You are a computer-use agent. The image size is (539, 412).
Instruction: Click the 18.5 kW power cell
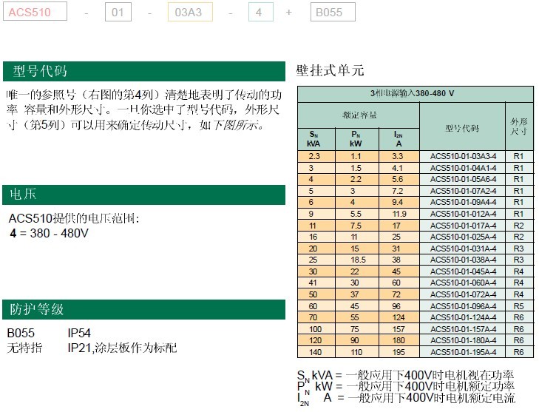pos(356,260)
